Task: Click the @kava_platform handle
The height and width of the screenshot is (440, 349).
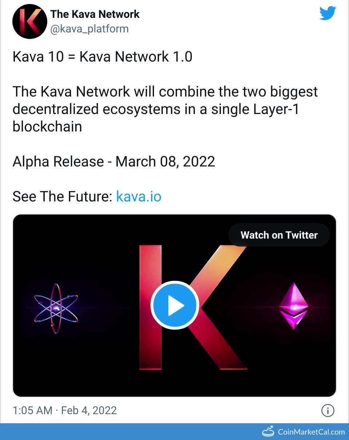Action: click(89, 29)
